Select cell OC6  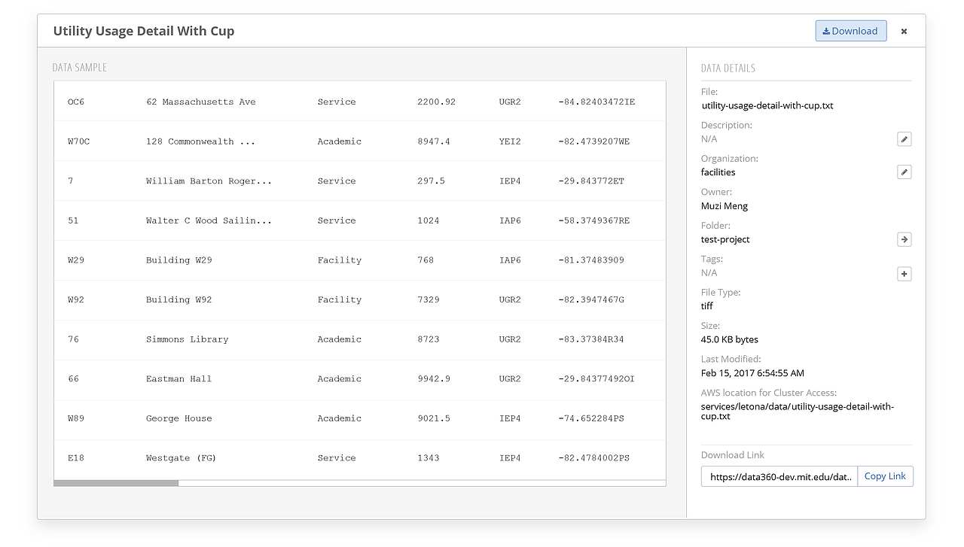[76, 102]
